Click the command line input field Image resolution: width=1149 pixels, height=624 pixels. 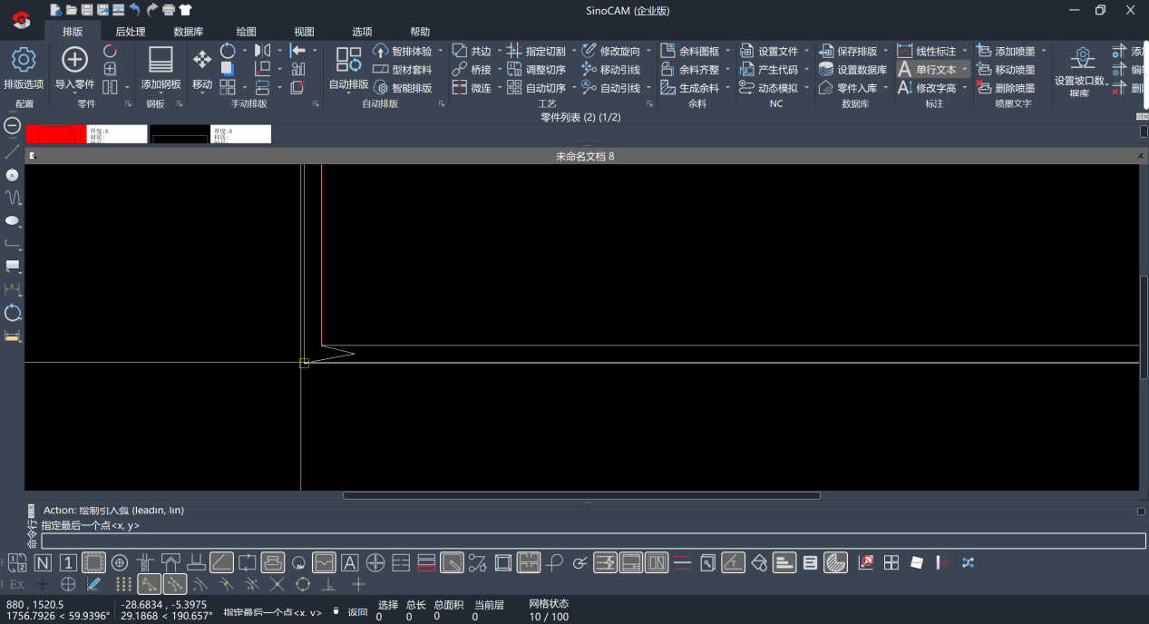(593, 541)
